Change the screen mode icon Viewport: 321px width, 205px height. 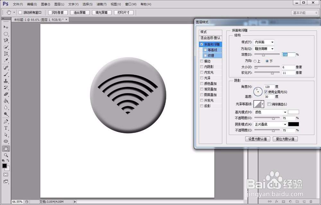tap(6, 182)
